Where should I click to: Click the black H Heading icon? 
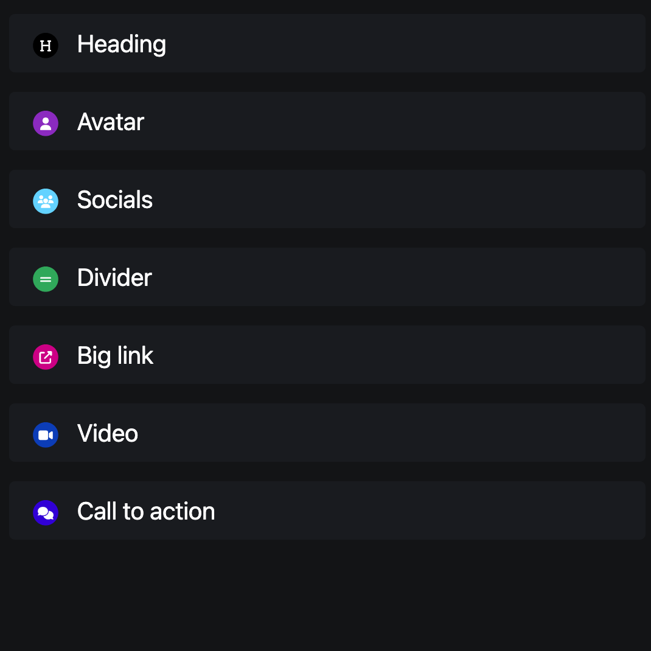46,45
